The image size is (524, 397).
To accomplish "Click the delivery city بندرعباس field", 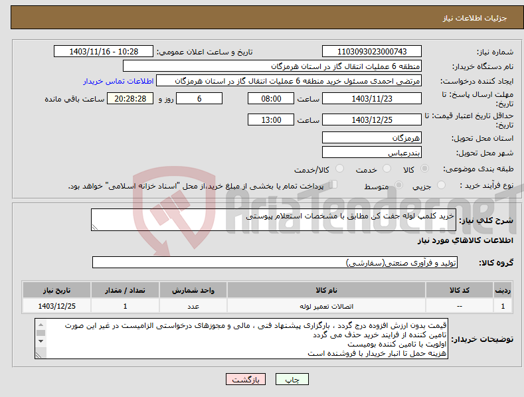I will [x=372, y=153].
